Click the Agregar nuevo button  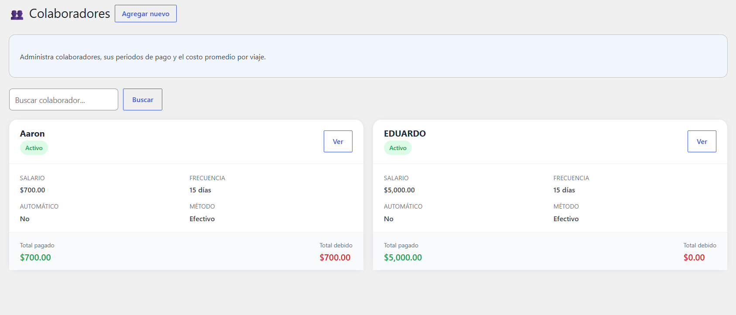(x=146, y=14)
